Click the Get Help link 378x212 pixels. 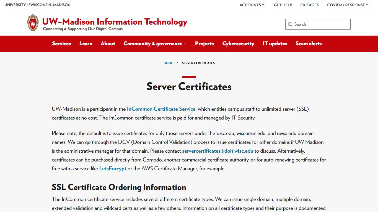tap(283, 5)
